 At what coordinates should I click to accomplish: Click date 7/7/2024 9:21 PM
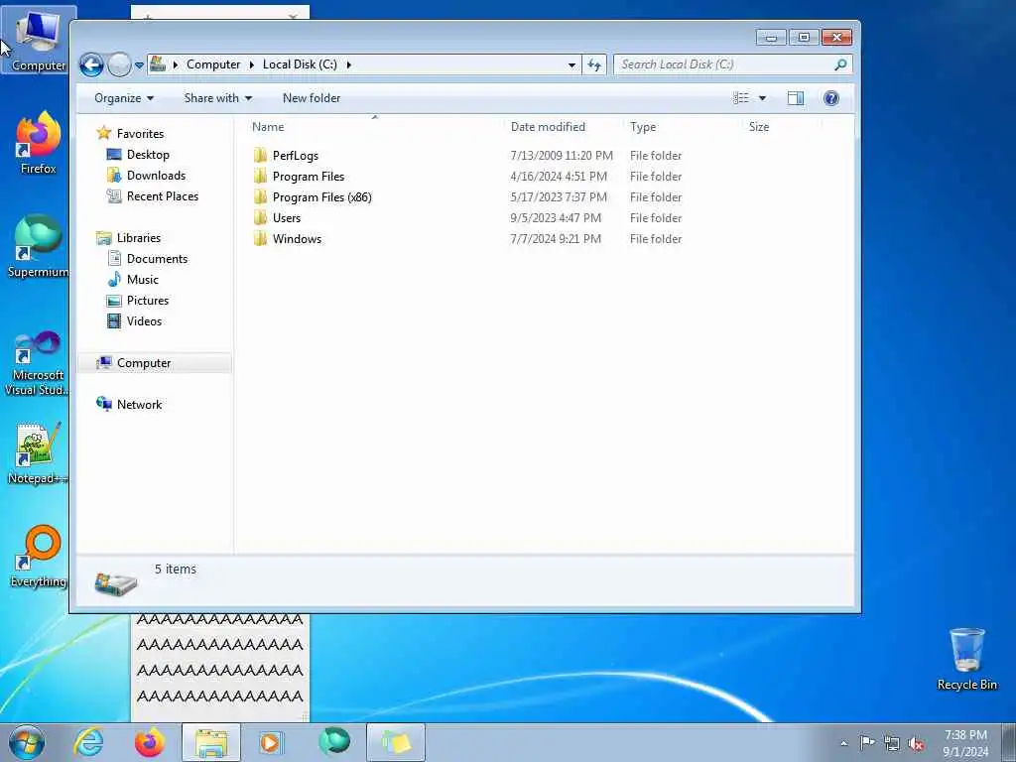click(556, 238)
